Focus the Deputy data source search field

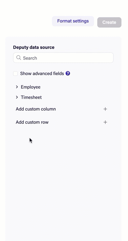63,58
